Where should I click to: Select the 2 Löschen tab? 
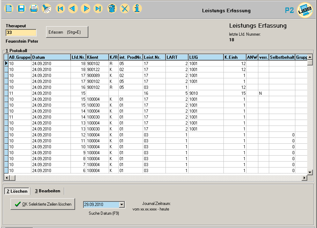click(x=17, y=191)
